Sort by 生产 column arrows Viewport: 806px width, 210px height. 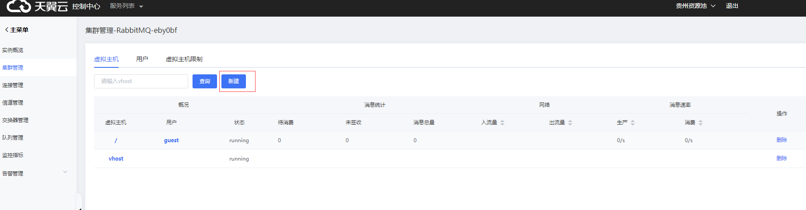633,123
